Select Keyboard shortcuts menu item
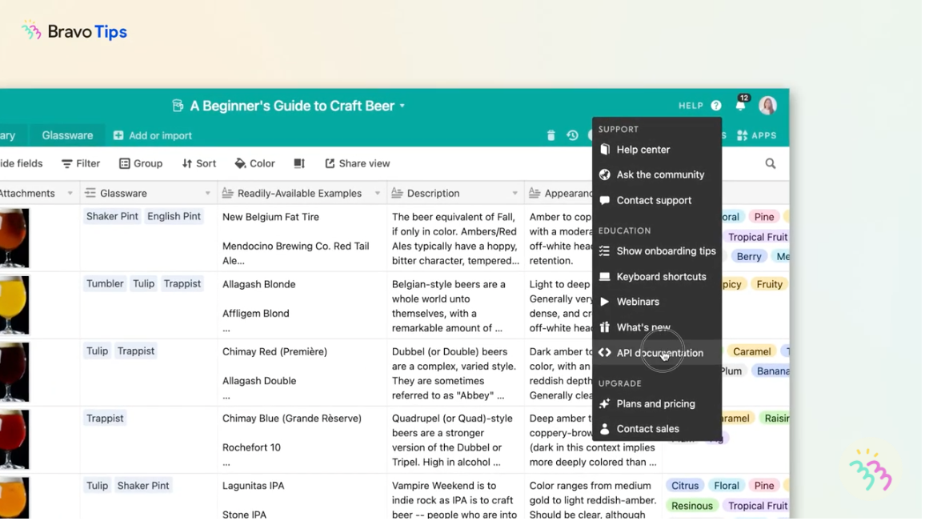The height and width of the screenshot is (525, 941). [657, 277]
